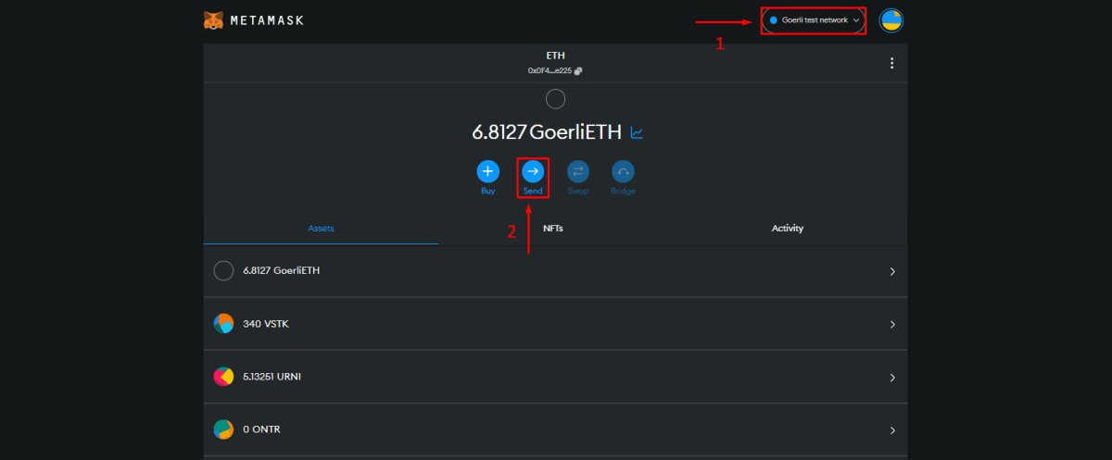
Task: Open the account avatar menu
Action: click(x=891, y=20)
